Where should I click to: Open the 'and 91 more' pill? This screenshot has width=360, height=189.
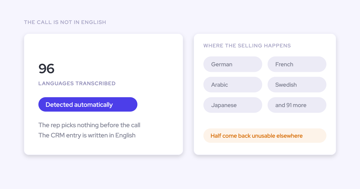[x=297, y=105]
